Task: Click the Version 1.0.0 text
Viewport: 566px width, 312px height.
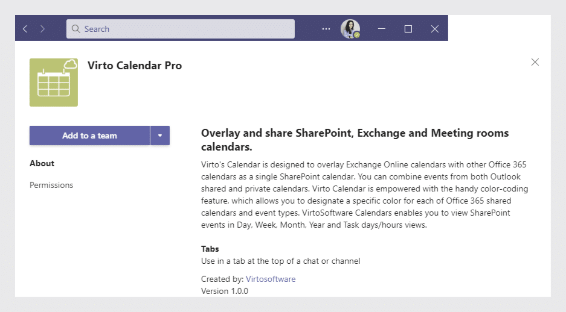Action: coord(225,291)
